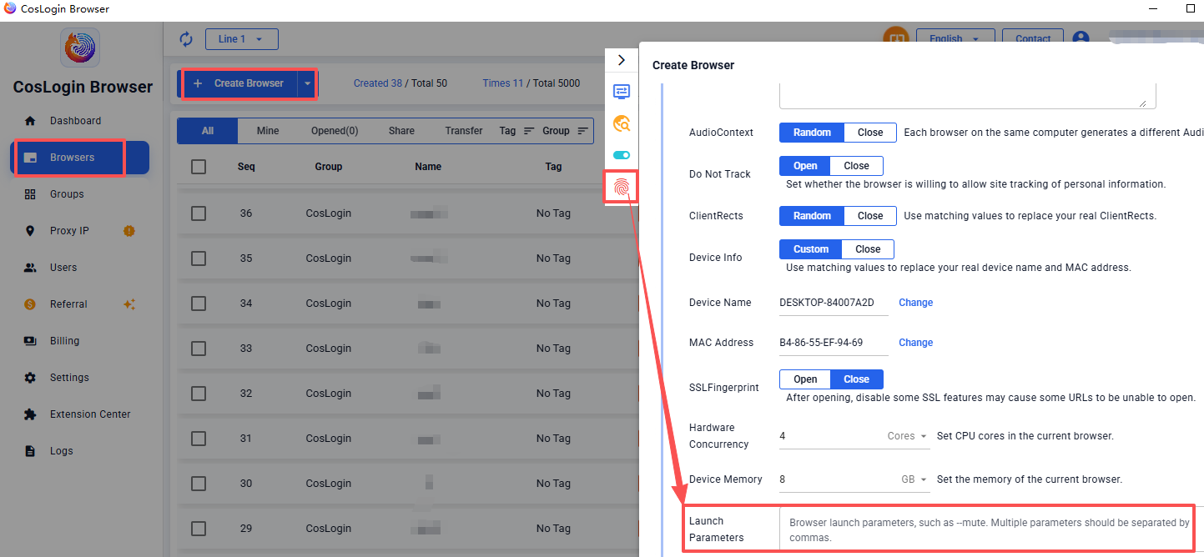This screenshot has height=557, width=1204.
Task: Check the row with Seq 31
Action: (199, 439)
